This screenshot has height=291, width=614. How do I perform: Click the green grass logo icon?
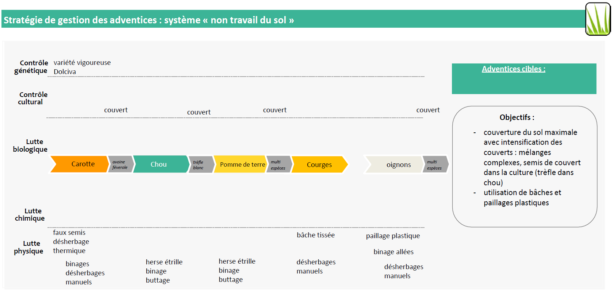tap(598, 19)
